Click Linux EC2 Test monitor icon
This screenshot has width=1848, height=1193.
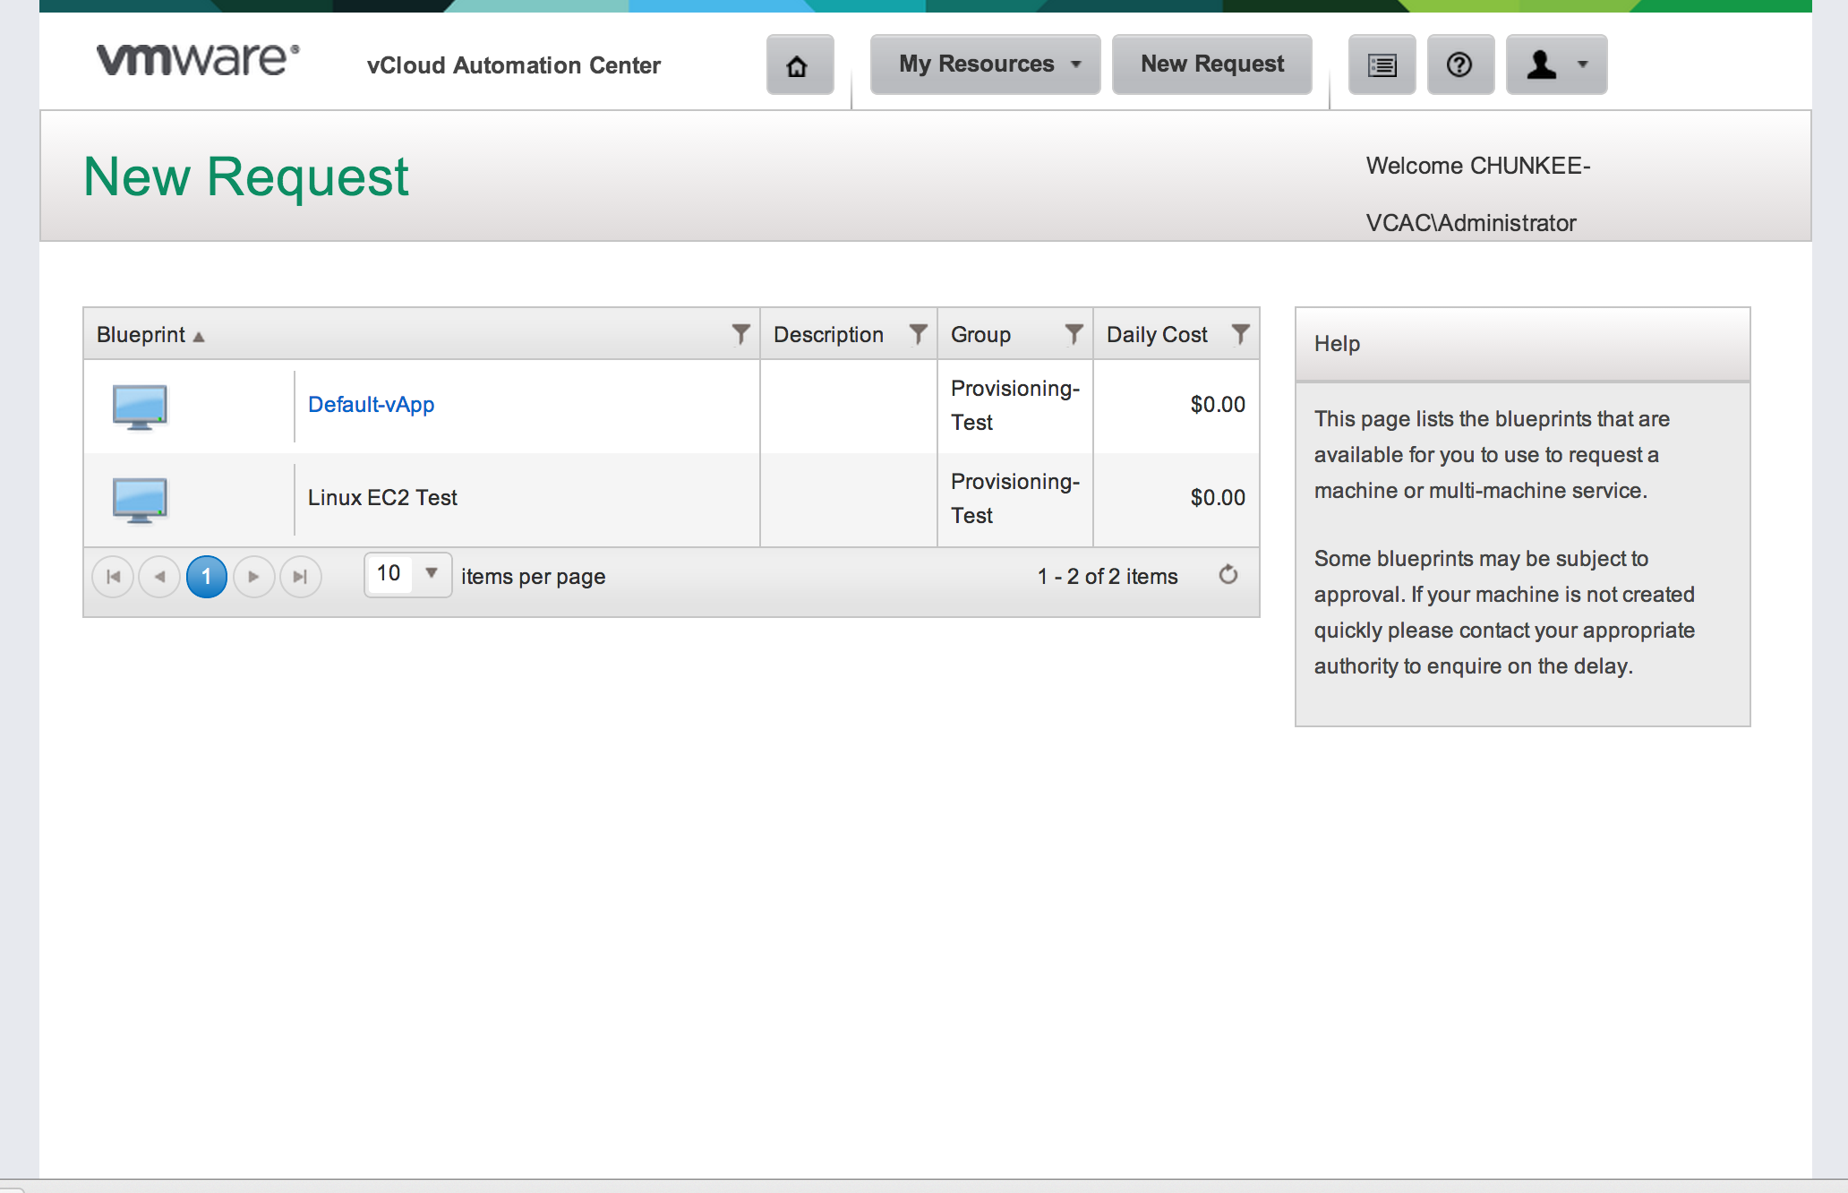coord(140,500)
